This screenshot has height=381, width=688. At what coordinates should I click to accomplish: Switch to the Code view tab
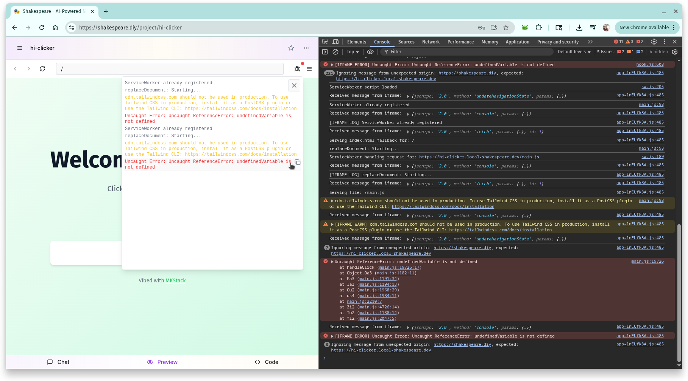267,362
